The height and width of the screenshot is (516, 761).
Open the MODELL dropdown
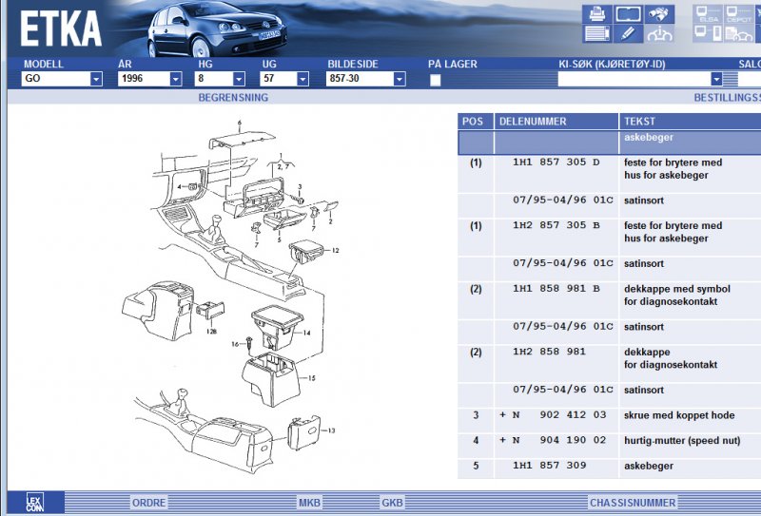pyautogui.click(x=96, y=80)
